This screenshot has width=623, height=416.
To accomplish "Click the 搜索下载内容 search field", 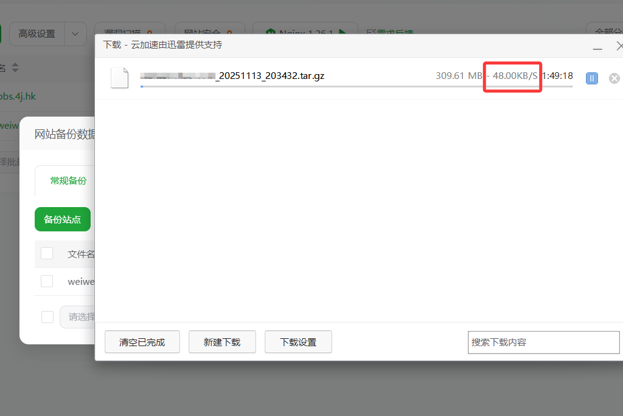I will click(x=543, y=342).
